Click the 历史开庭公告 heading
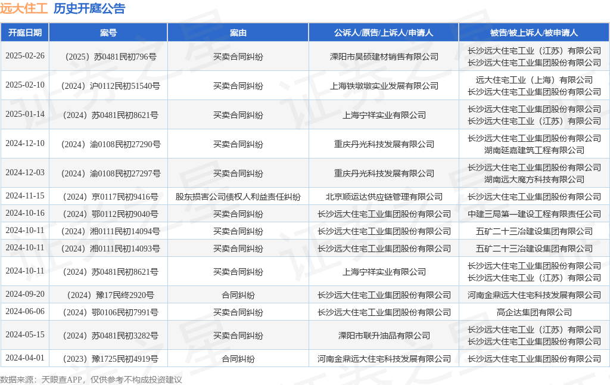The height and width of the screenshot is (385, 610). pyautogui.click(x=89, y=8)
